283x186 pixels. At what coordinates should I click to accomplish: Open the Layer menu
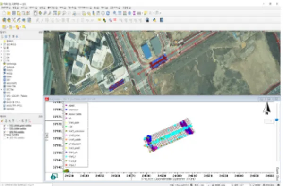pyautogui.click(x=34, y=8)
